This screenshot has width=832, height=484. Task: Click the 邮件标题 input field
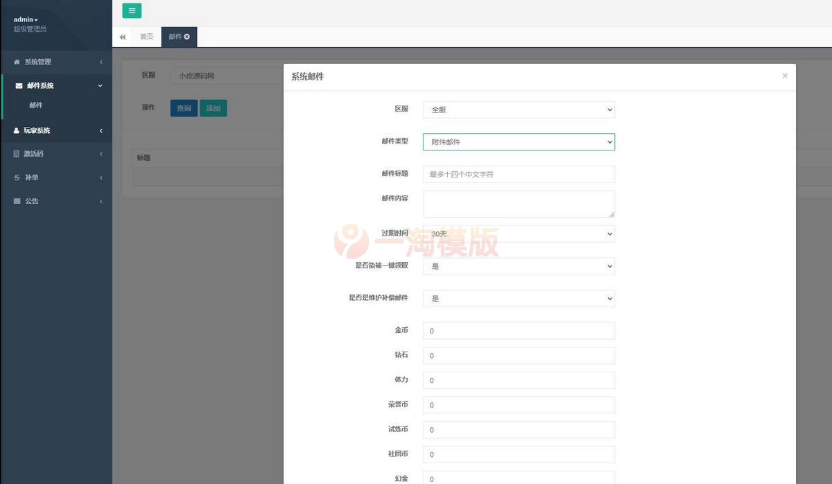519,174
